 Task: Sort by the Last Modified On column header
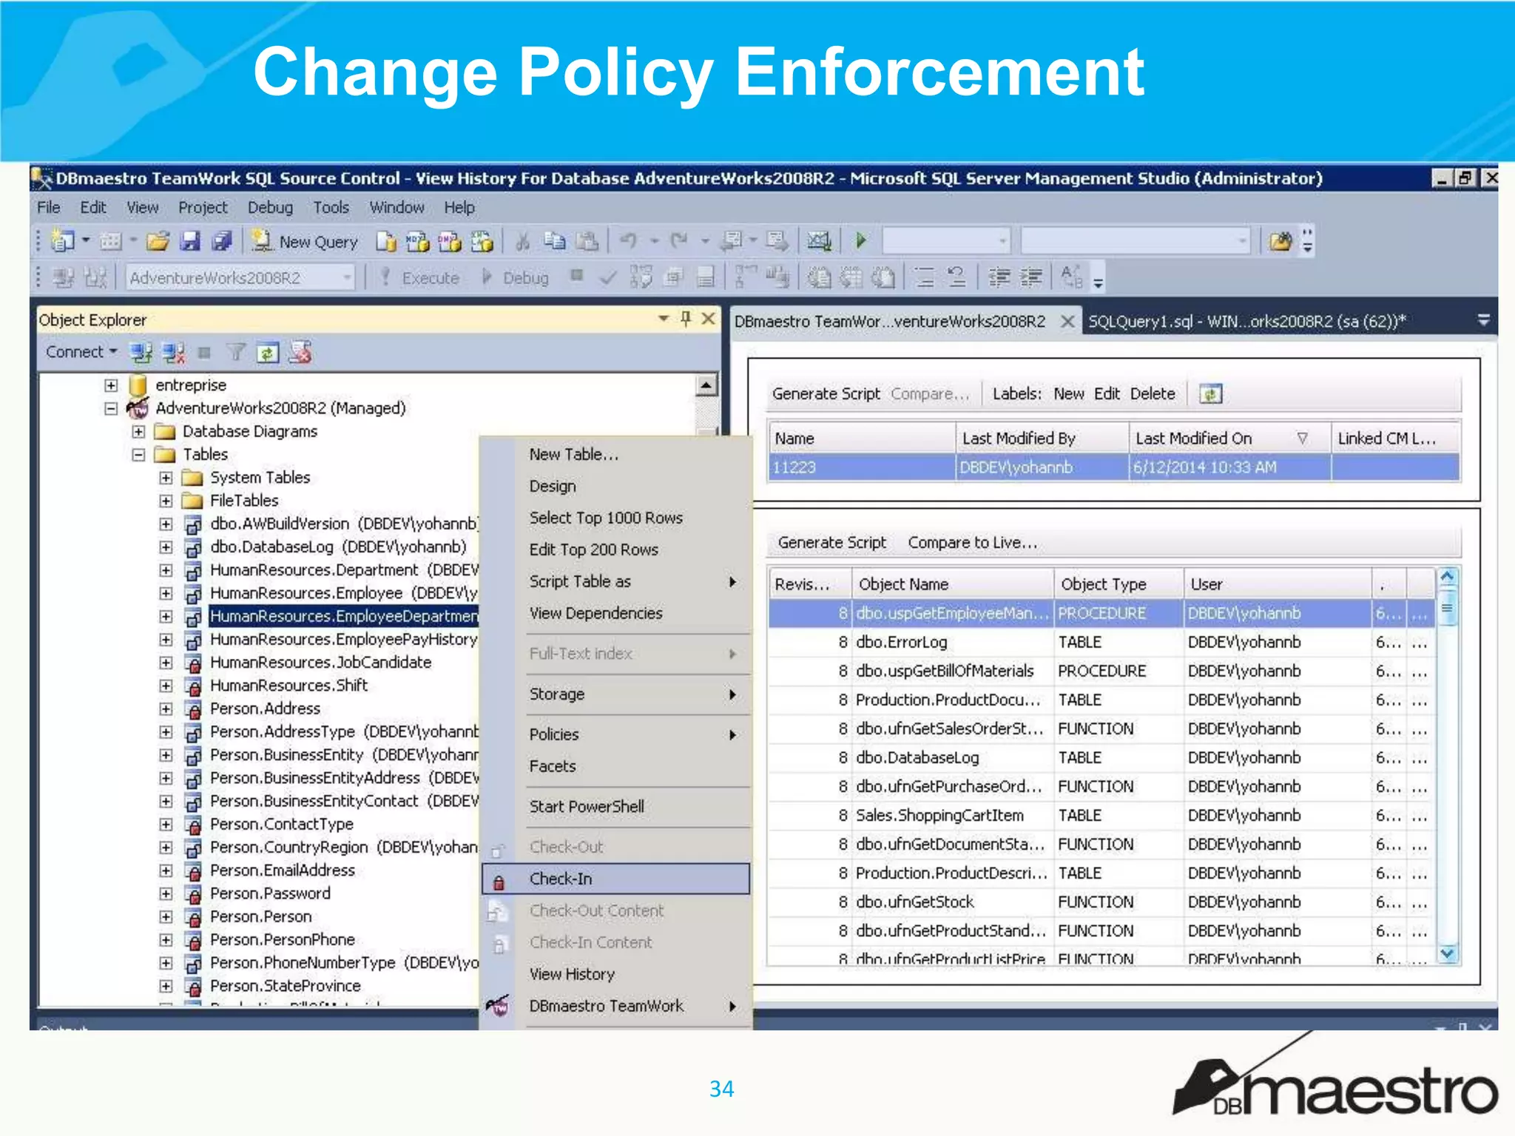(x=1229, y=439)
